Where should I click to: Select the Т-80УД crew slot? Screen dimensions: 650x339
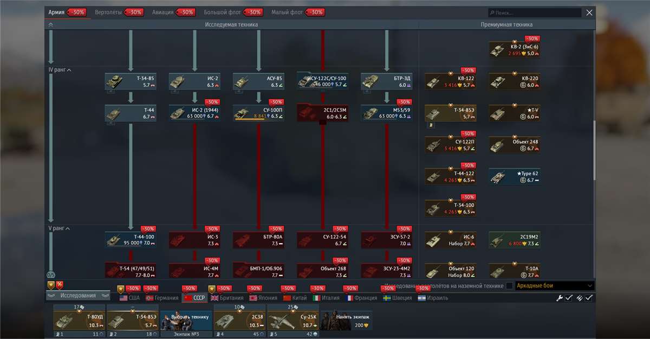point(79,321)
